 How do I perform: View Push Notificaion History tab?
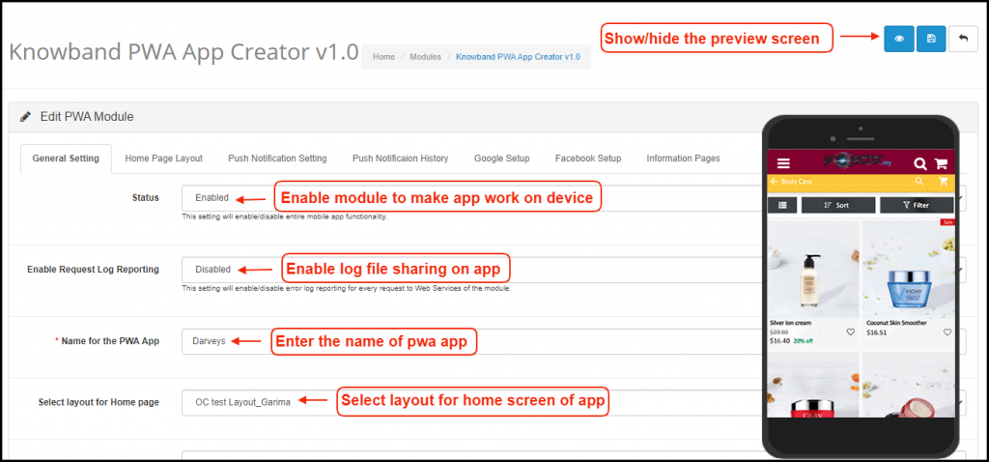tap(401, 159)
